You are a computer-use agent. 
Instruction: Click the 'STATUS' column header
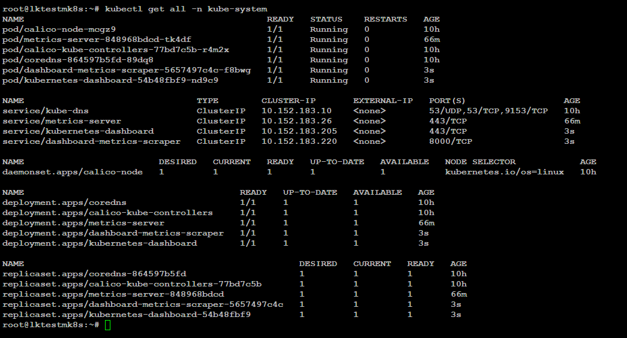point(326,19)
